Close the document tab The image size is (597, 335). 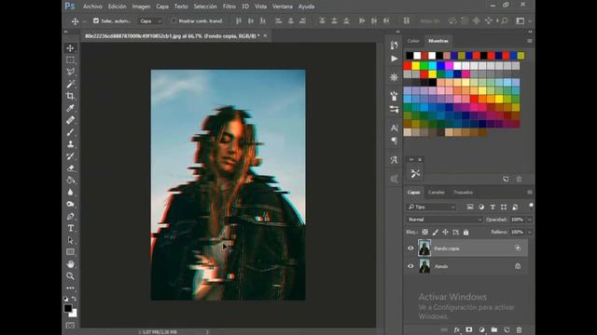[x=265, y=35]
